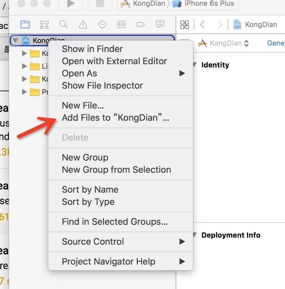Select the KongDian scheme in toolbar
This screenshot has height=289, width=285.
pos(143,4)
